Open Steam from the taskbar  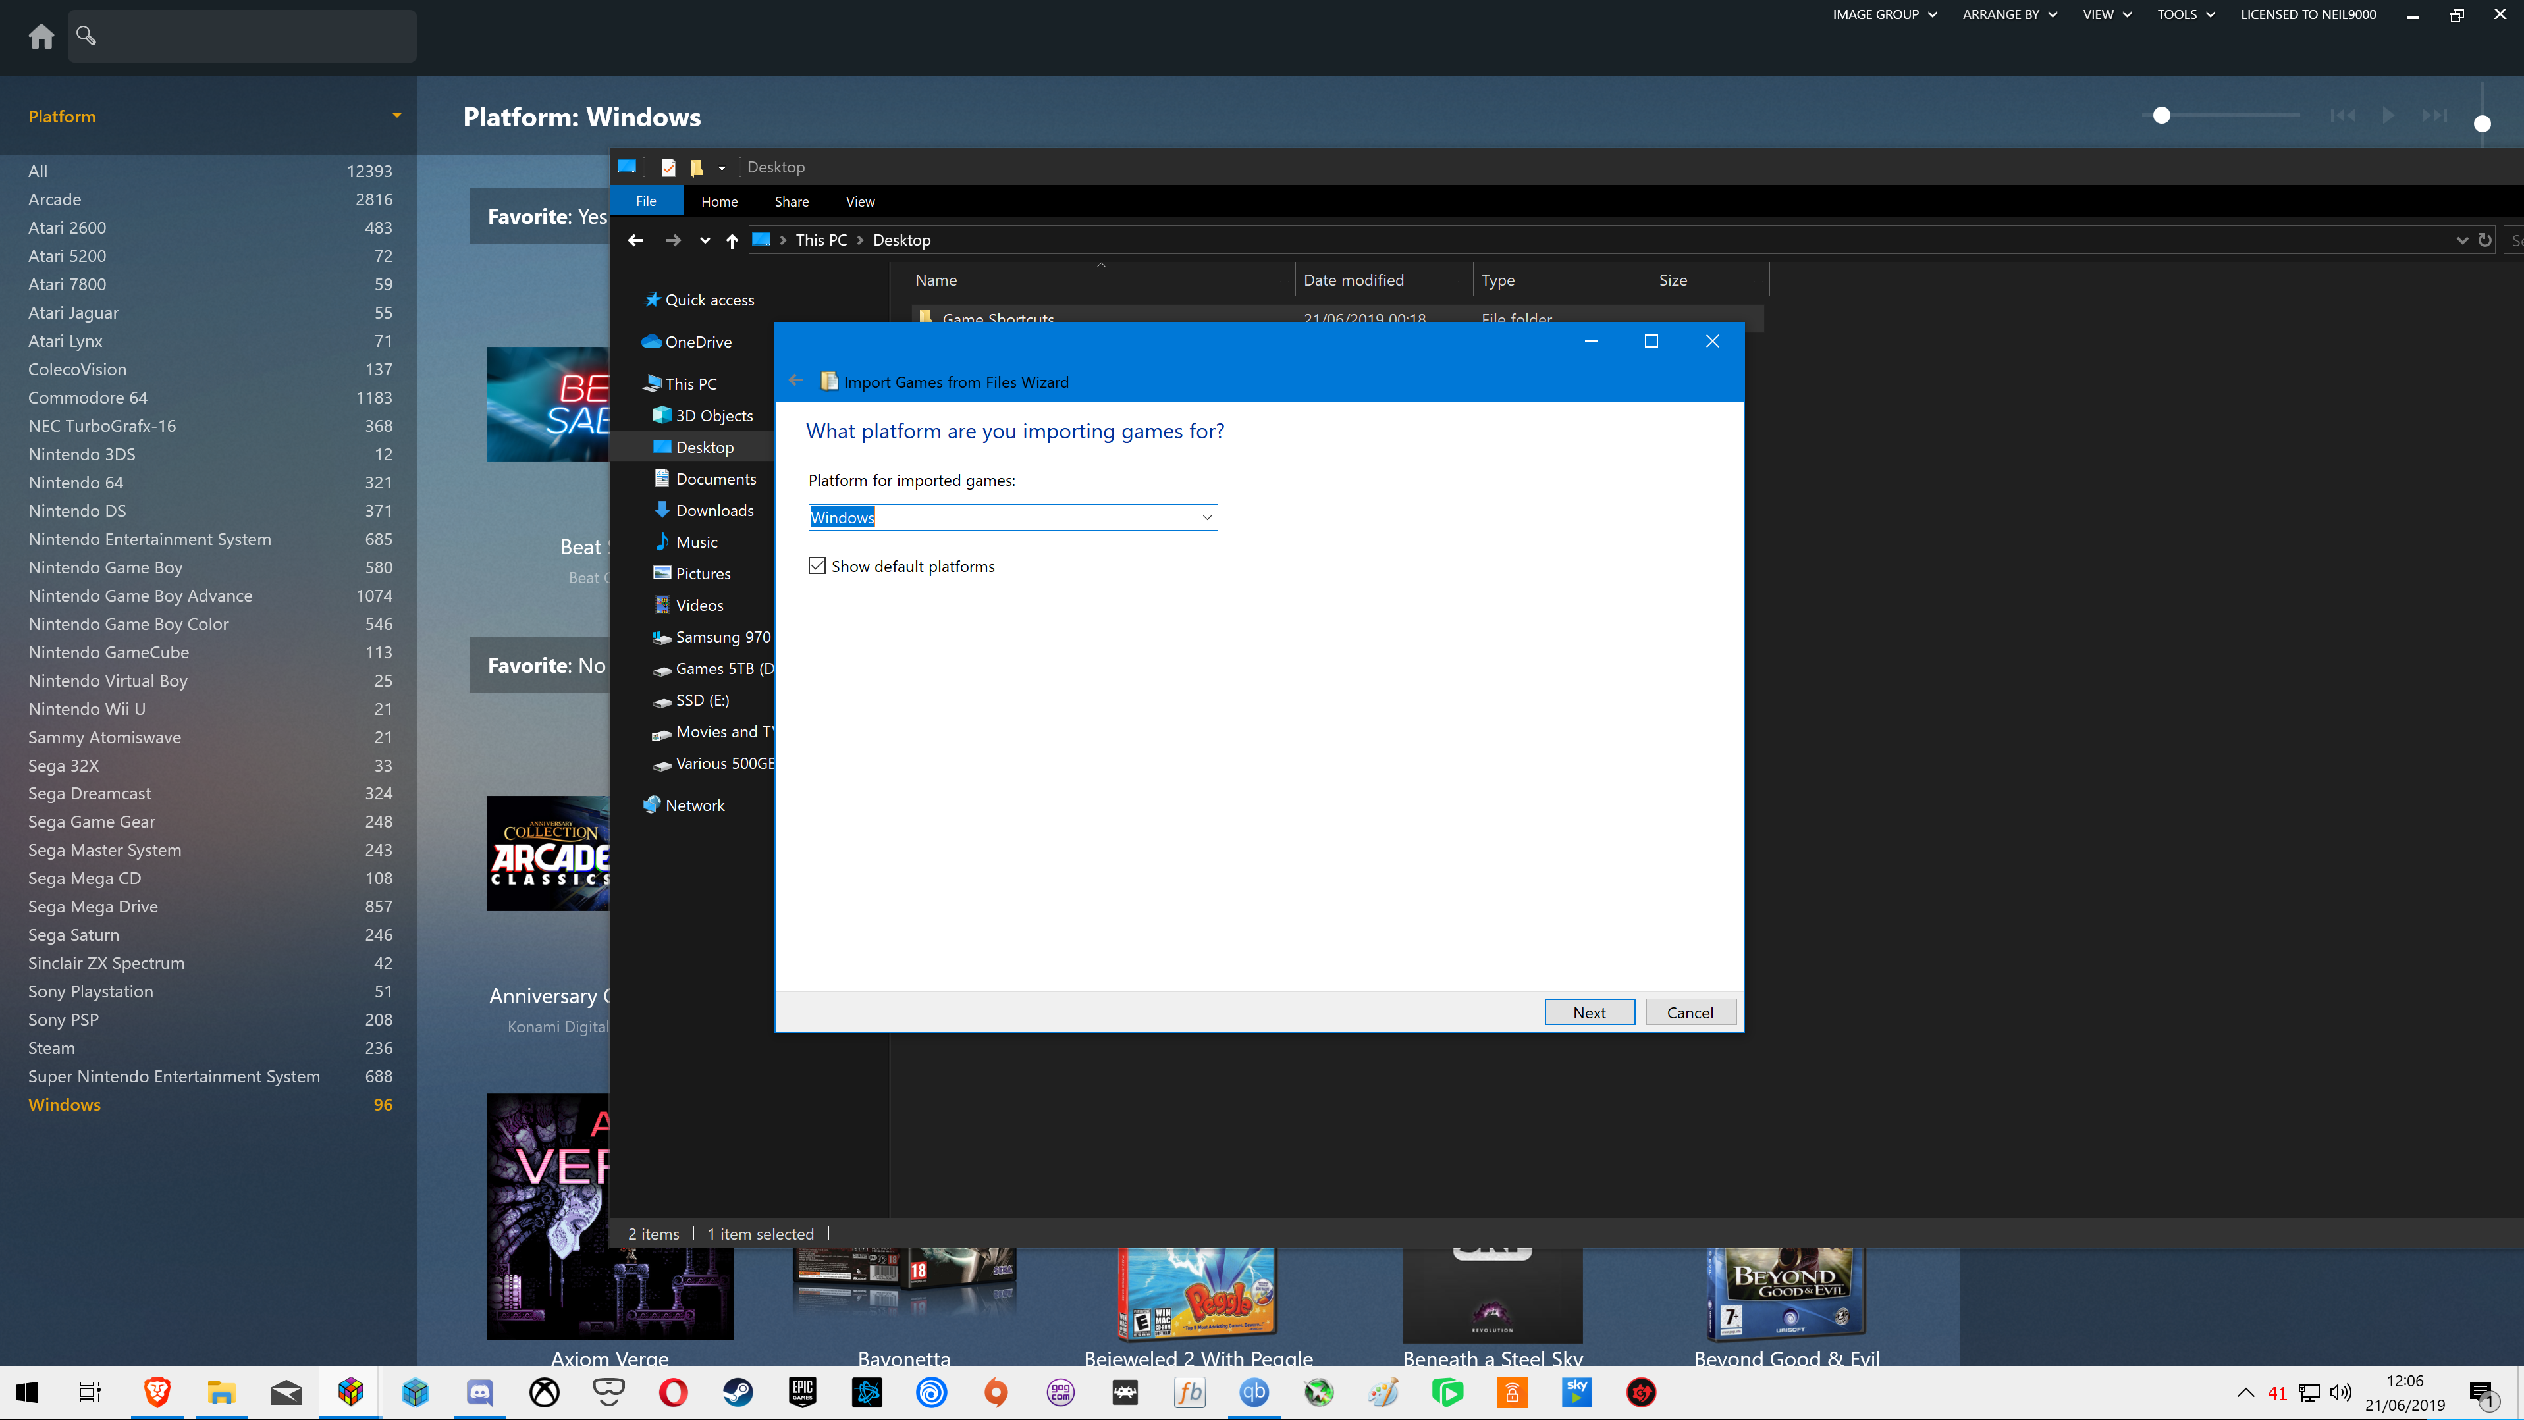click(x=738, y=1392)
